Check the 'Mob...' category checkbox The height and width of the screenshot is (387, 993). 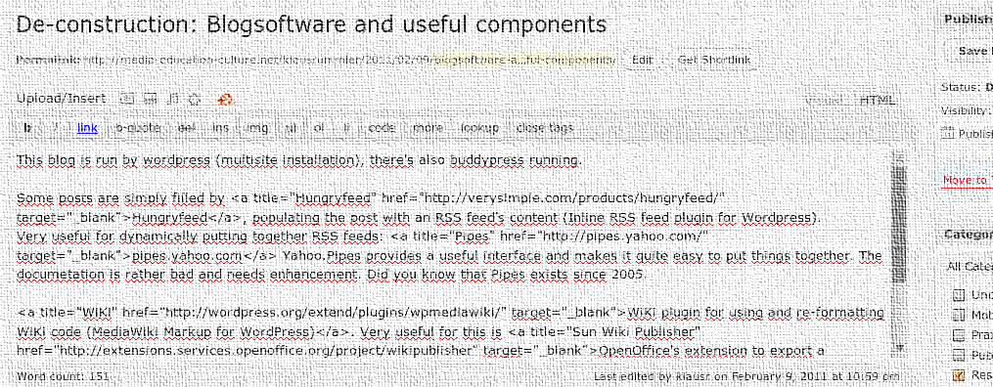[958, 315]
